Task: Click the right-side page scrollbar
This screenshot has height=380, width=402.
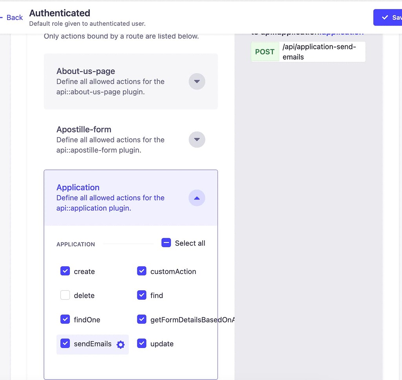Action: 399,157
